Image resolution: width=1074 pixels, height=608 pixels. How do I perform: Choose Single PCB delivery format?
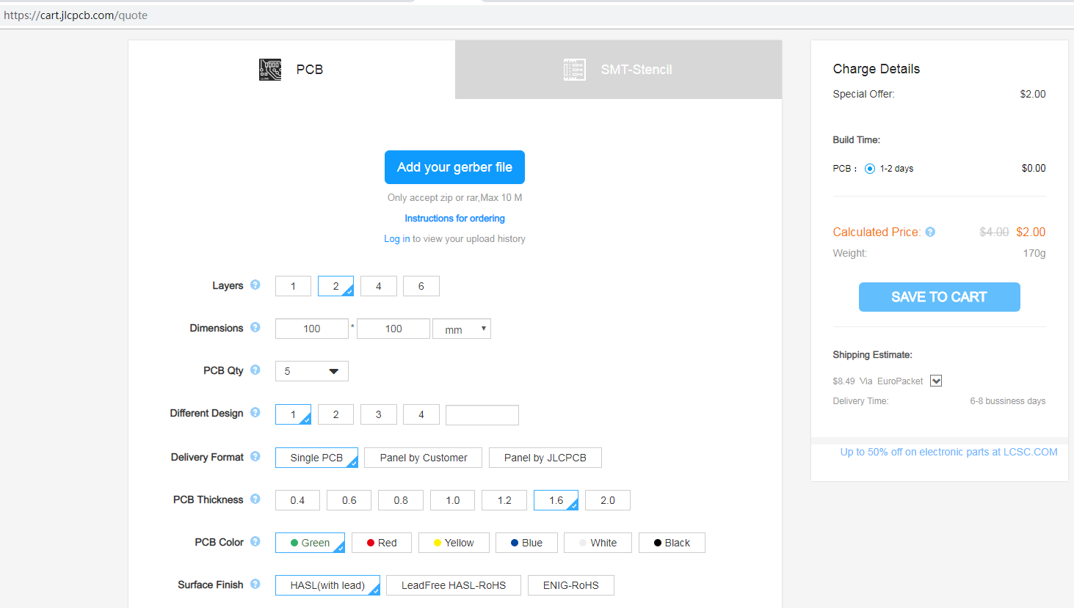pyautogui.click(x=316, y=458)
